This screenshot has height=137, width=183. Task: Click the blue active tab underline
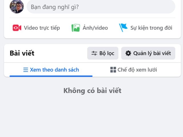coord(51,76)
